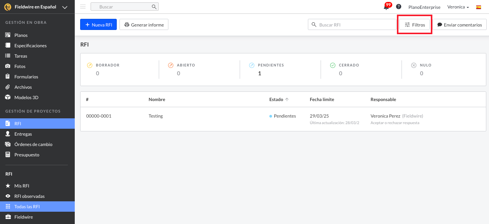Filter by Cerrado status card
Screen dimensions: 489x224
349,70
